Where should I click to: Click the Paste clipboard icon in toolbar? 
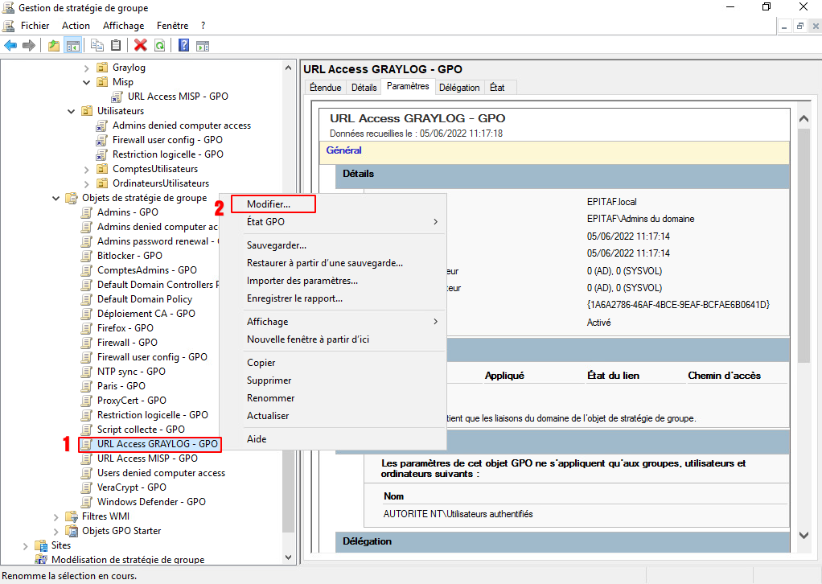[116, 46]
